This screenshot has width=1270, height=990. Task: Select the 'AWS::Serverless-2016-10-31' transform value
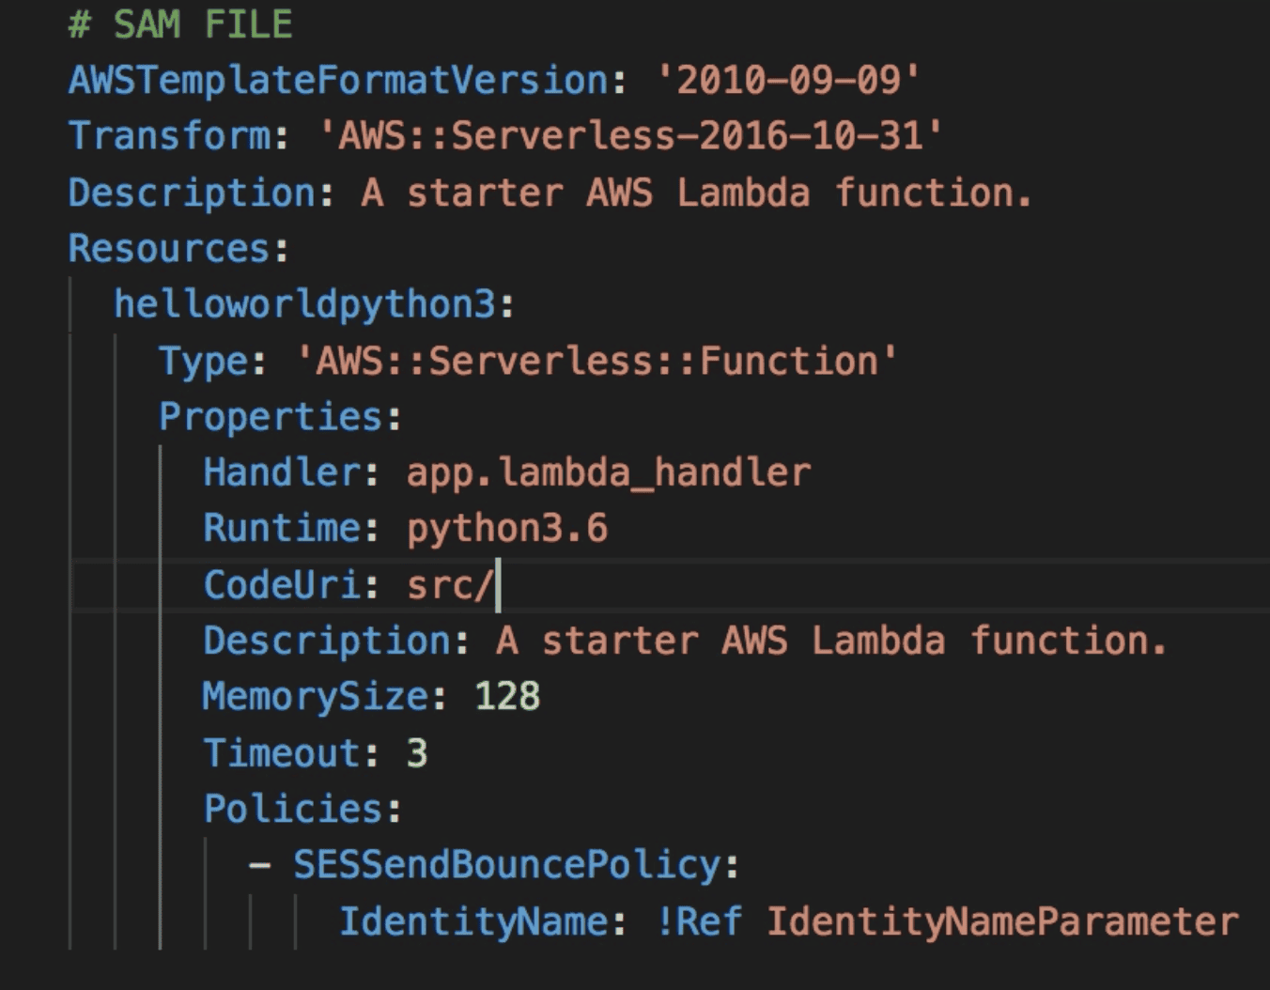pos(630,136)
